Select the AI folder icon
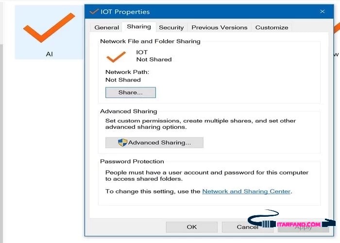Viewport: 340px width, 243px height. [49, 28]
